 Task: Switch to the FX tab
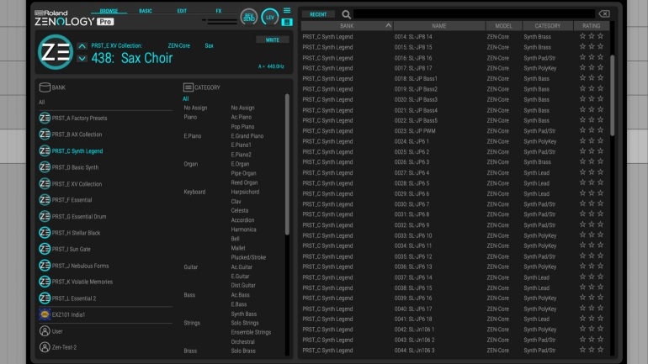(219, 11)
